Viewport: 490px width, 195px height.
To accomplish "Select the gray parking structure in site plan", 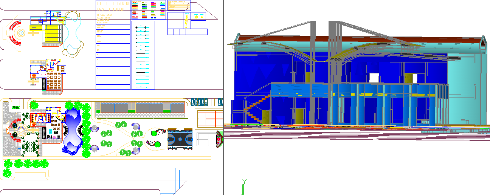I will click(x=140, y=108).
